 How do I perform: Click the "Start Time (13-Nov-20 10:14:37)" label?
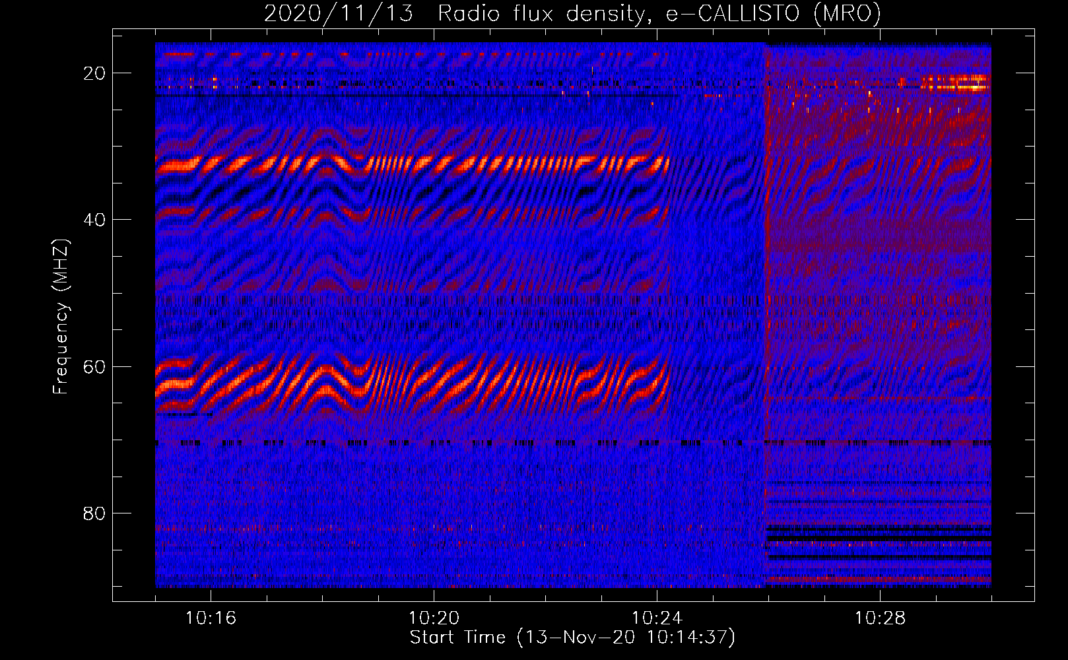pyautogui.click(x=572, y=638)
